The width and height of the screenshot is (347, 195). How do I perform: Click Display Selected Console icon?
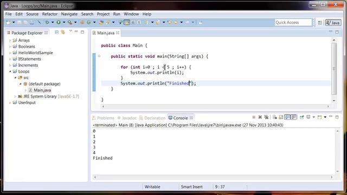309,117
